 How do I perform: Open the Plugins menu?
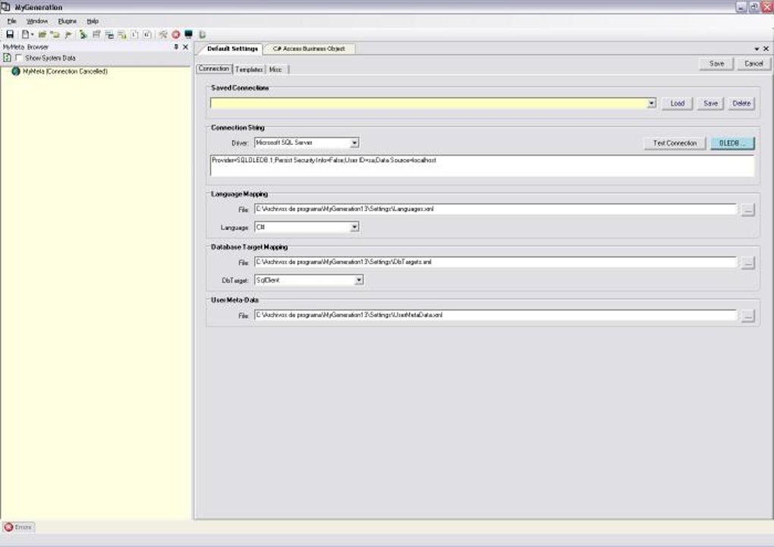click(x=67, y=21)
